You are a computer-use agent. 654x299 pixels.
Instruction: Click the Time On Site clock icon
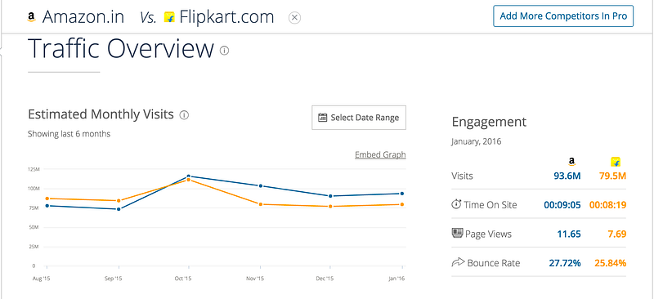coord(457,204)
